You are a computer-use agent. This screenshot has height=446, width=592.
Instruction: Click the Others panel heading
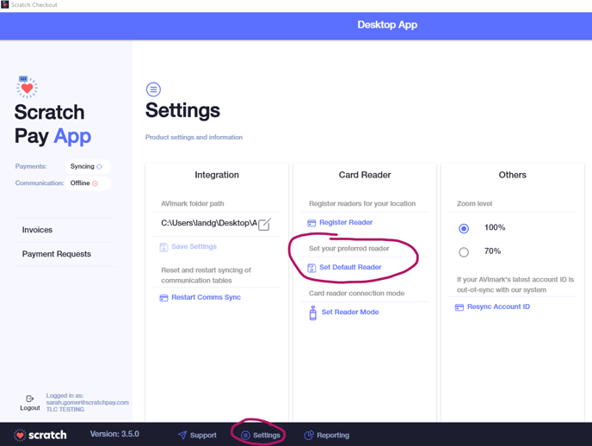click(512, 175)
